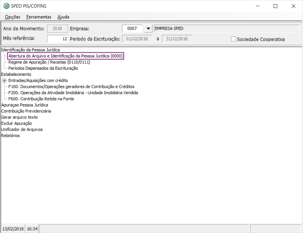The height and width of the screenshot is (233, 303).
Task: Click Excluir Apuração entry
Action: coord(17,123)
